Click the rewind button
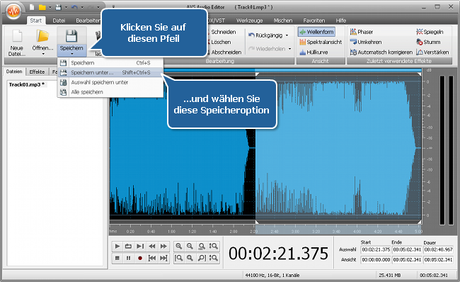The height and width of the screenshot is (282, 460). (152, 246)
